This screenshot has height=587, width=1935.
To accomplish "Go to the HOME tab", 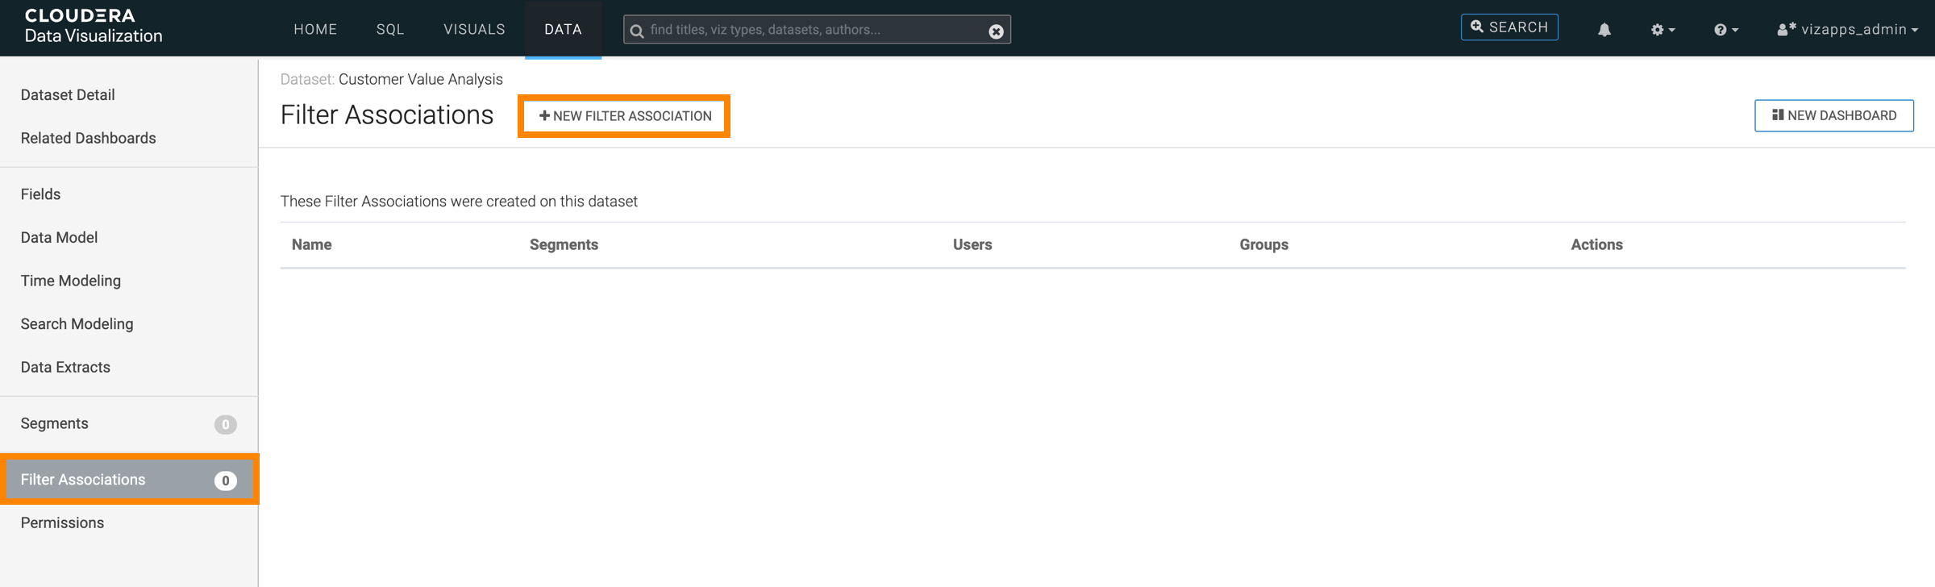I will coord(315,29).
